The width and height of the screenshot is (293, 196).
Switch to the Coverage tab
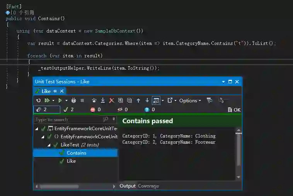click(148, 186)
